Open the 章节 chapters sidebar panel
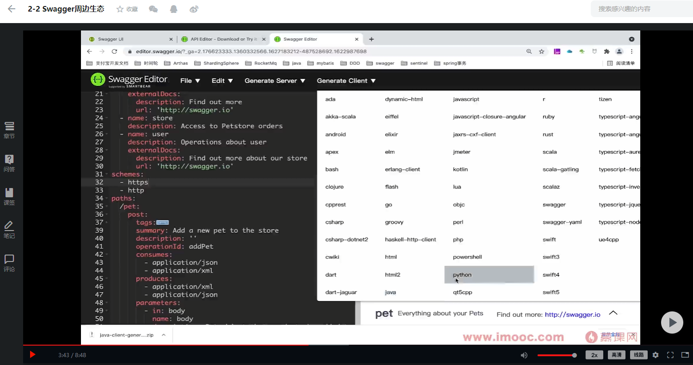The image size is (693, 365). pyautogui.click(x=9, y=130)
